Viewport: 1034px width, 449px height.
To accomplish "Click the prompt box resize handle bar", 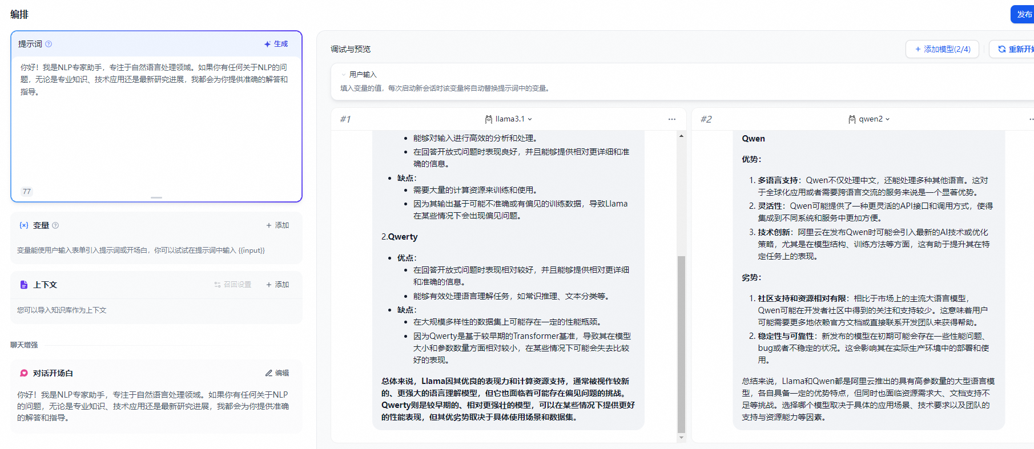I will 156,197.
